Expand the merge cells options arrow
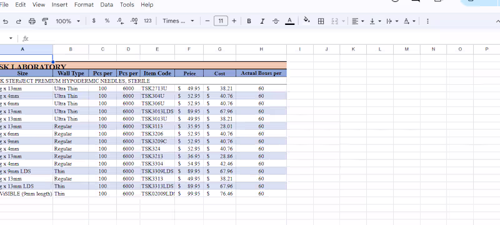Viewport: 500px width, 225px height. coord(343,21)
